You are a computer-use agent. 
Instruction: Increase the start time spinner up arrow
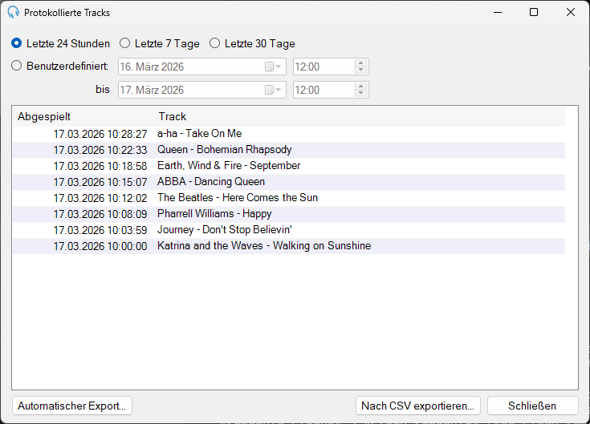pos(361,63)
